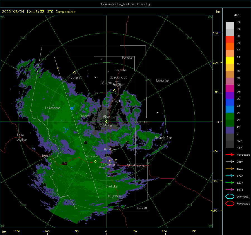251x235 pixels.
Task: Click the HighRiver city label
Action: coord(116,196)
